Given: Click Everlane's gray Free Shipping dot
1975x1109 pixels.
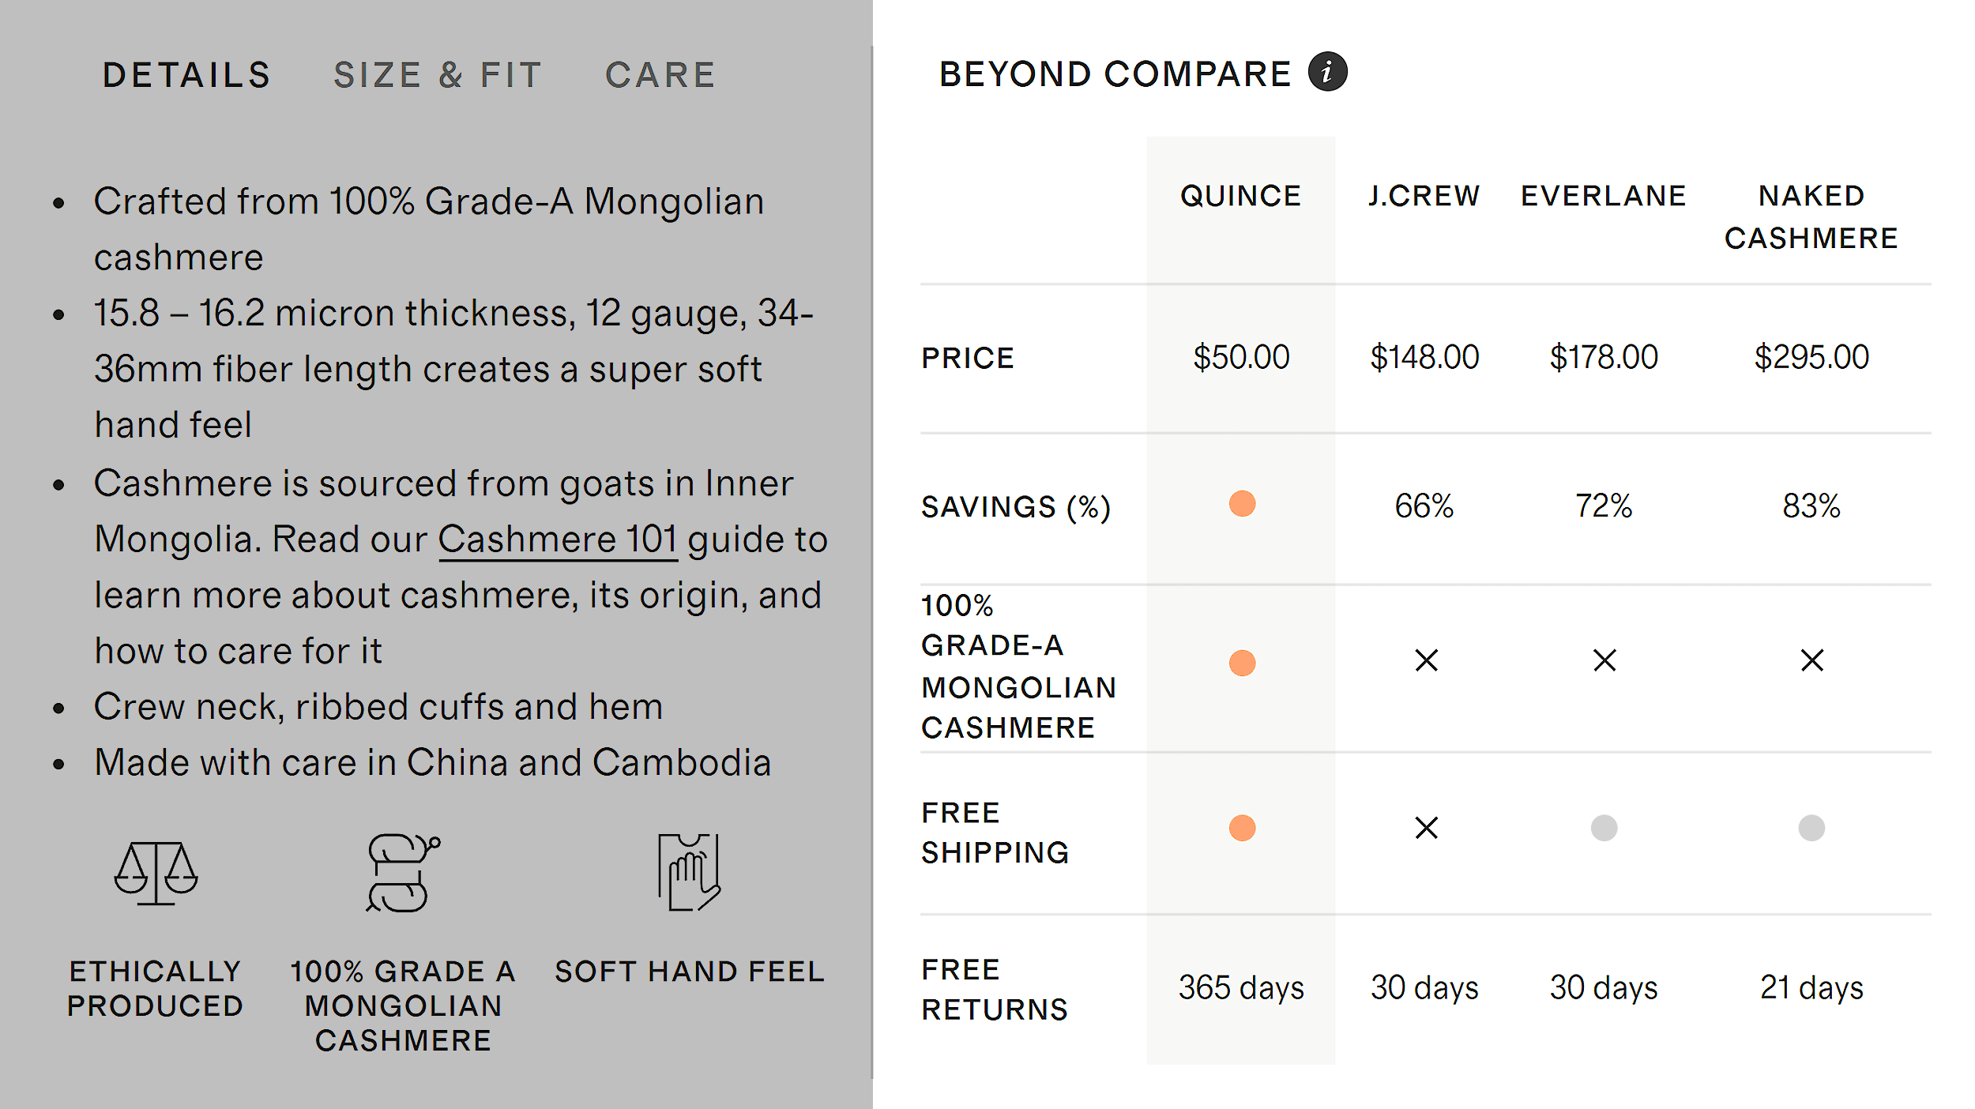Looking at the screenshot, I should [1604, 828].
